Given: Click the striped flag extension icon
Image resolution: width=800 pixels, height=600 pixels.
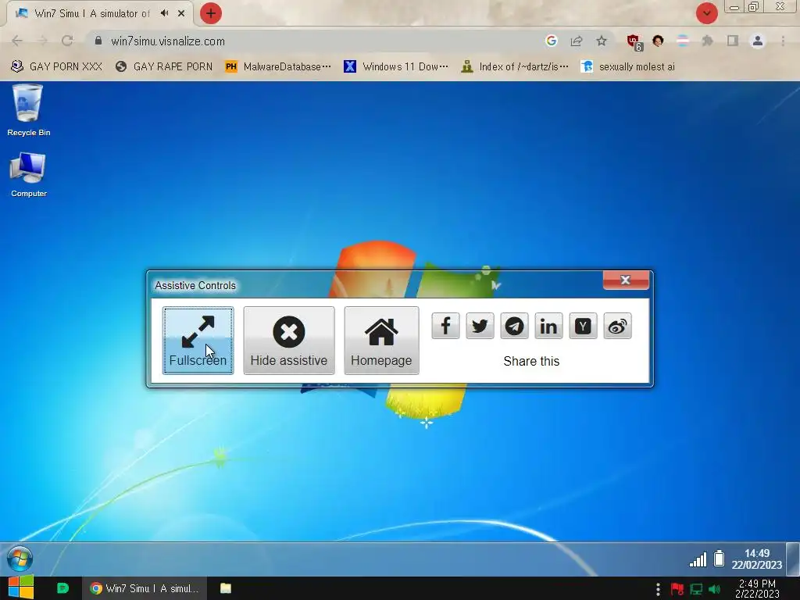Looking at the screenshot, I should 683,41.
